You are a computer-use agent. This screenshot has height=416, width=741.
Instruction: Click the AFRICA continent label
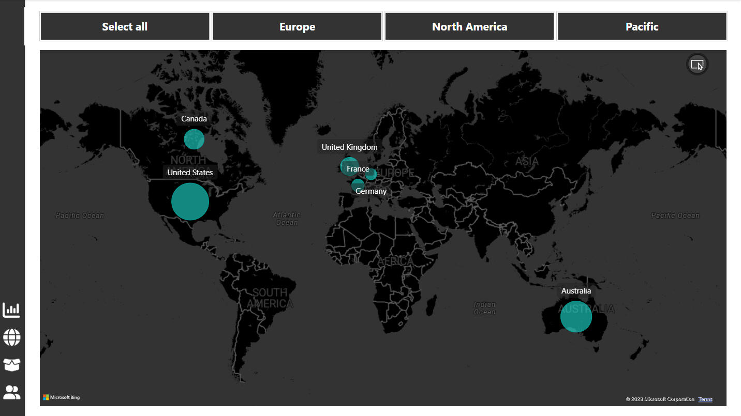[x=395, y=261]
